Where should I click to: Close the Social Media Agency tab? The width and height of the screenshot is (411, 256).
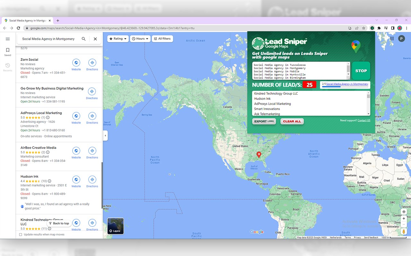pyautogui.click(x=49, y=20)
